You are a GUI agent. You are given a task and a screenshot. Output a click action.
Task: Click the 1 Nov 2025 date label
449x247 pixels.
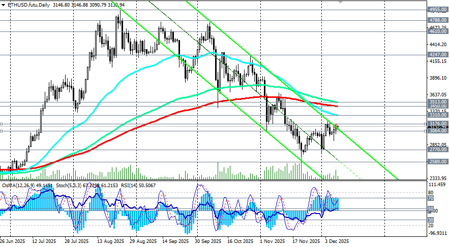273,241
